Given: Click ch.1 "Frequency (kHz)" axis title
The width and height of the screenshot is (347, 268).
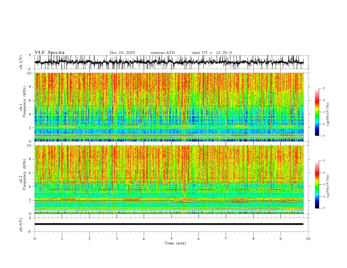Looking at the screenshot, I should [25, 102].
